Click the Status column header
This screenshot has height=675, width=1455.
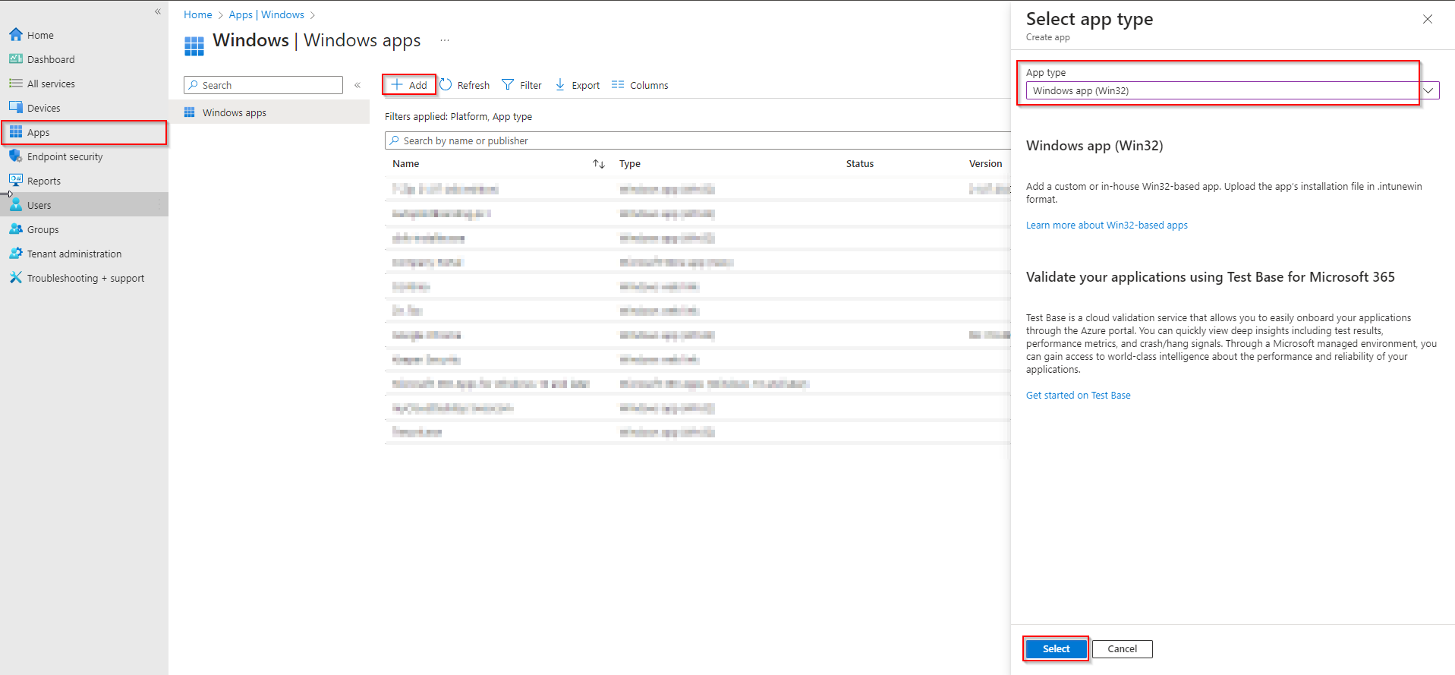(x=860, y=164)
